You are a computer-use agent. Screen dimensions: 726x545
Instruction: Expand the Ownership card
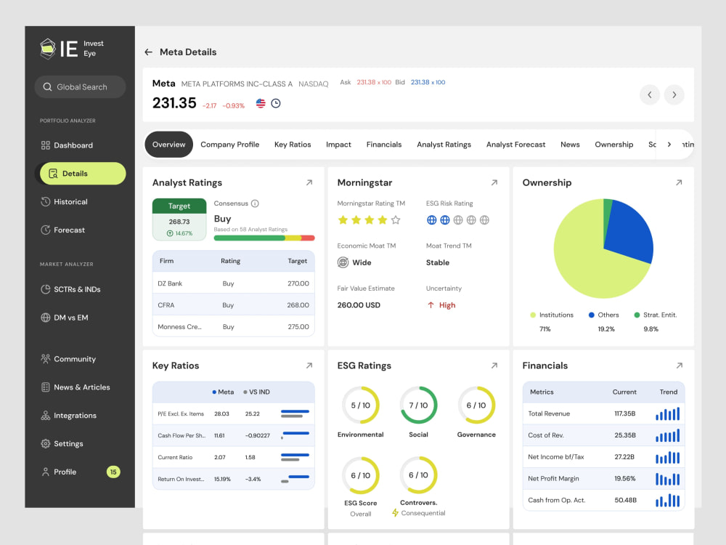pos(680,182)
